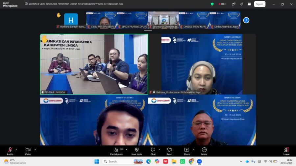Image resolution: width=296 pixels, height=166 pixels.
Task: Open the view layout grid icon
Action: (249, 4)
